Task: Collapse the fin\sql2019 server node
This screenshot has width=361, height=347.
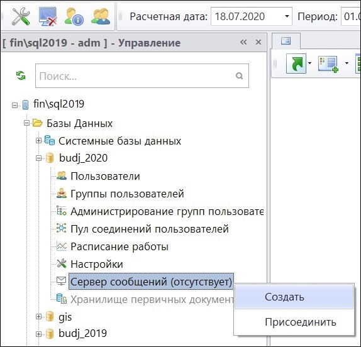Action: pyautogui.click(x=14, y=106)
